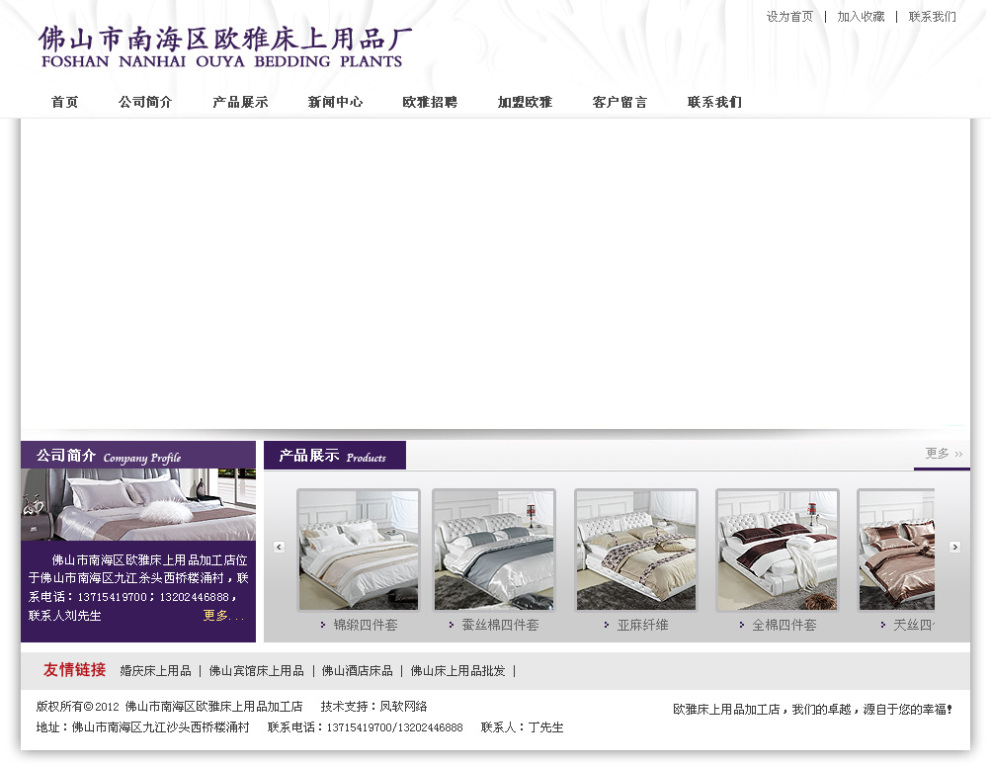Expand products list via 更多 link

943,454
